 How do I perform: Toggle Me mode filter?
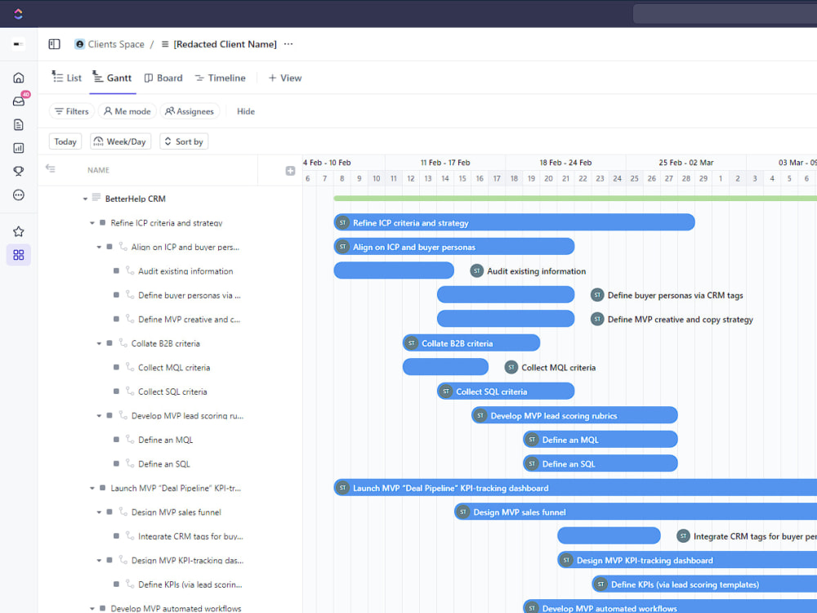pos(127,111)
